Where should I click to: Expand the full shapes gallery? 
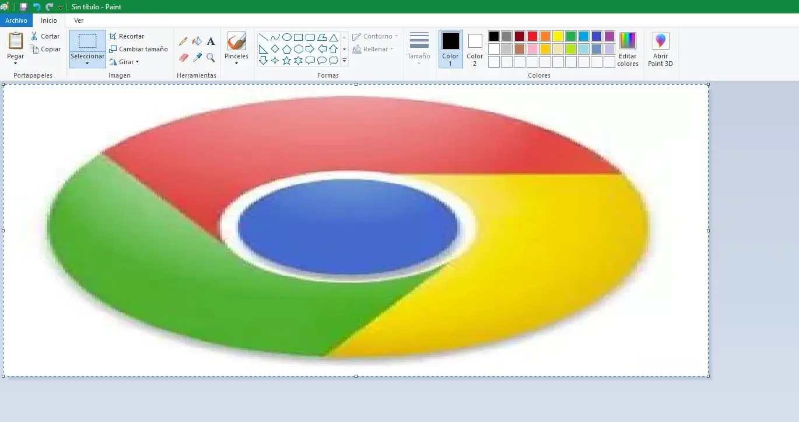tap(344, 60)
